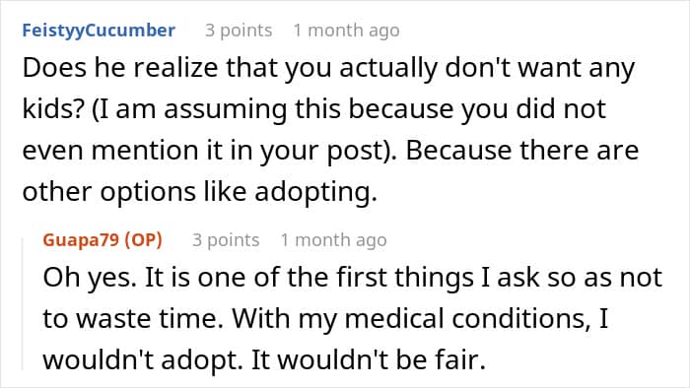Click the words "Because there are"

coord(521,151)
